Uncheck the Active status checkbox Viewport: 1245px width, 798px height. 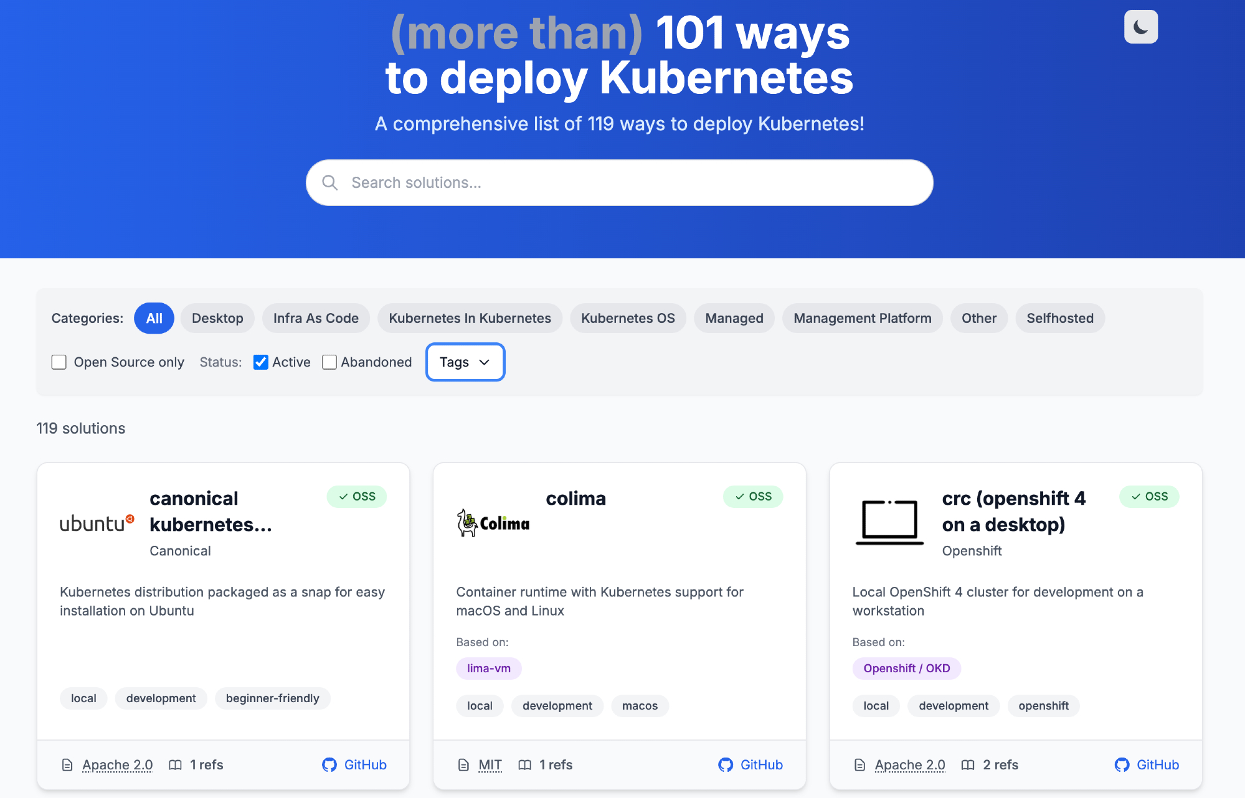click(261, 362)
